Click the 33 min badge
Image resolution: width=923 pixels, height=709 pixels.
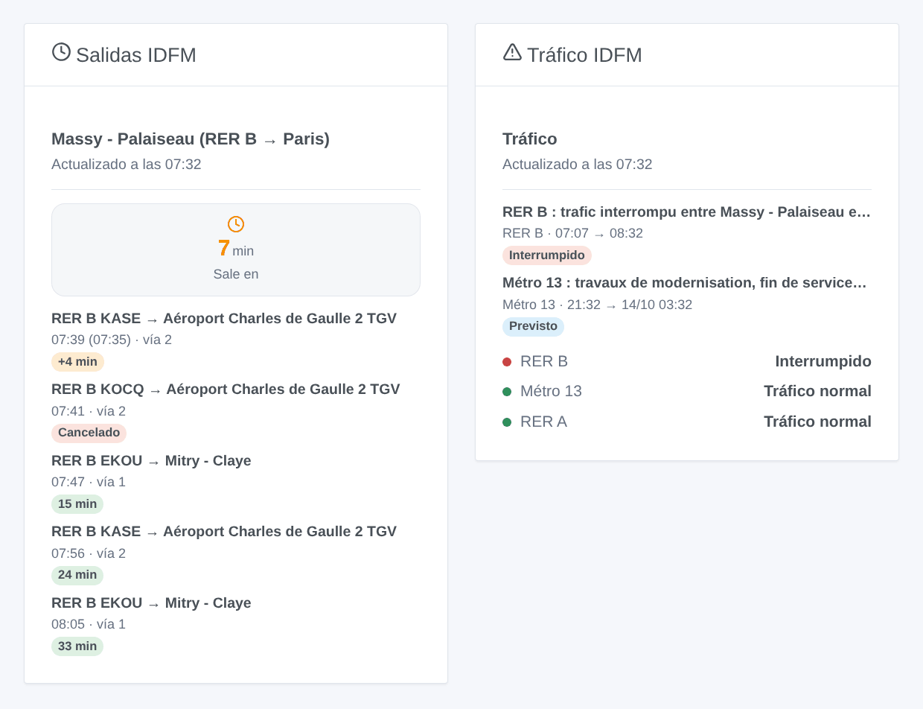pos(77,646)
